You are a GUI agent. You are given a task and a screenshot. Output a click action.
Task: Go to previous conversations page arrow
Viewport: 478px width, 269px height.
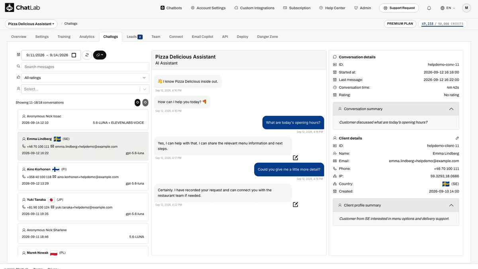(x=137, y=102)
